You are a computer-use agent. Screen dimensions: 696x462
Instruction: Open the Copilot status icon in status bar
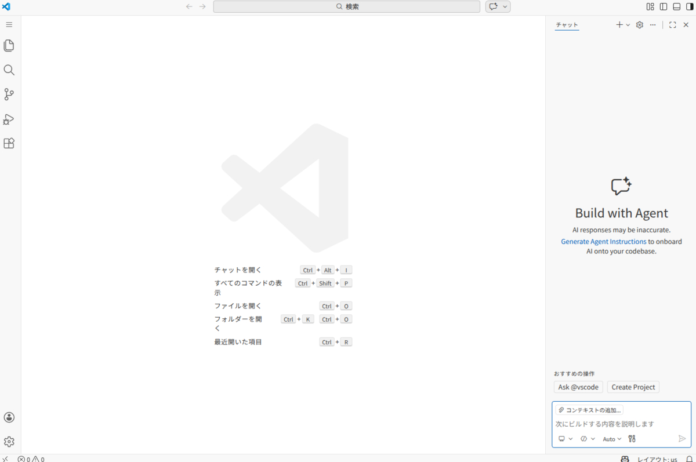point(625,459)
